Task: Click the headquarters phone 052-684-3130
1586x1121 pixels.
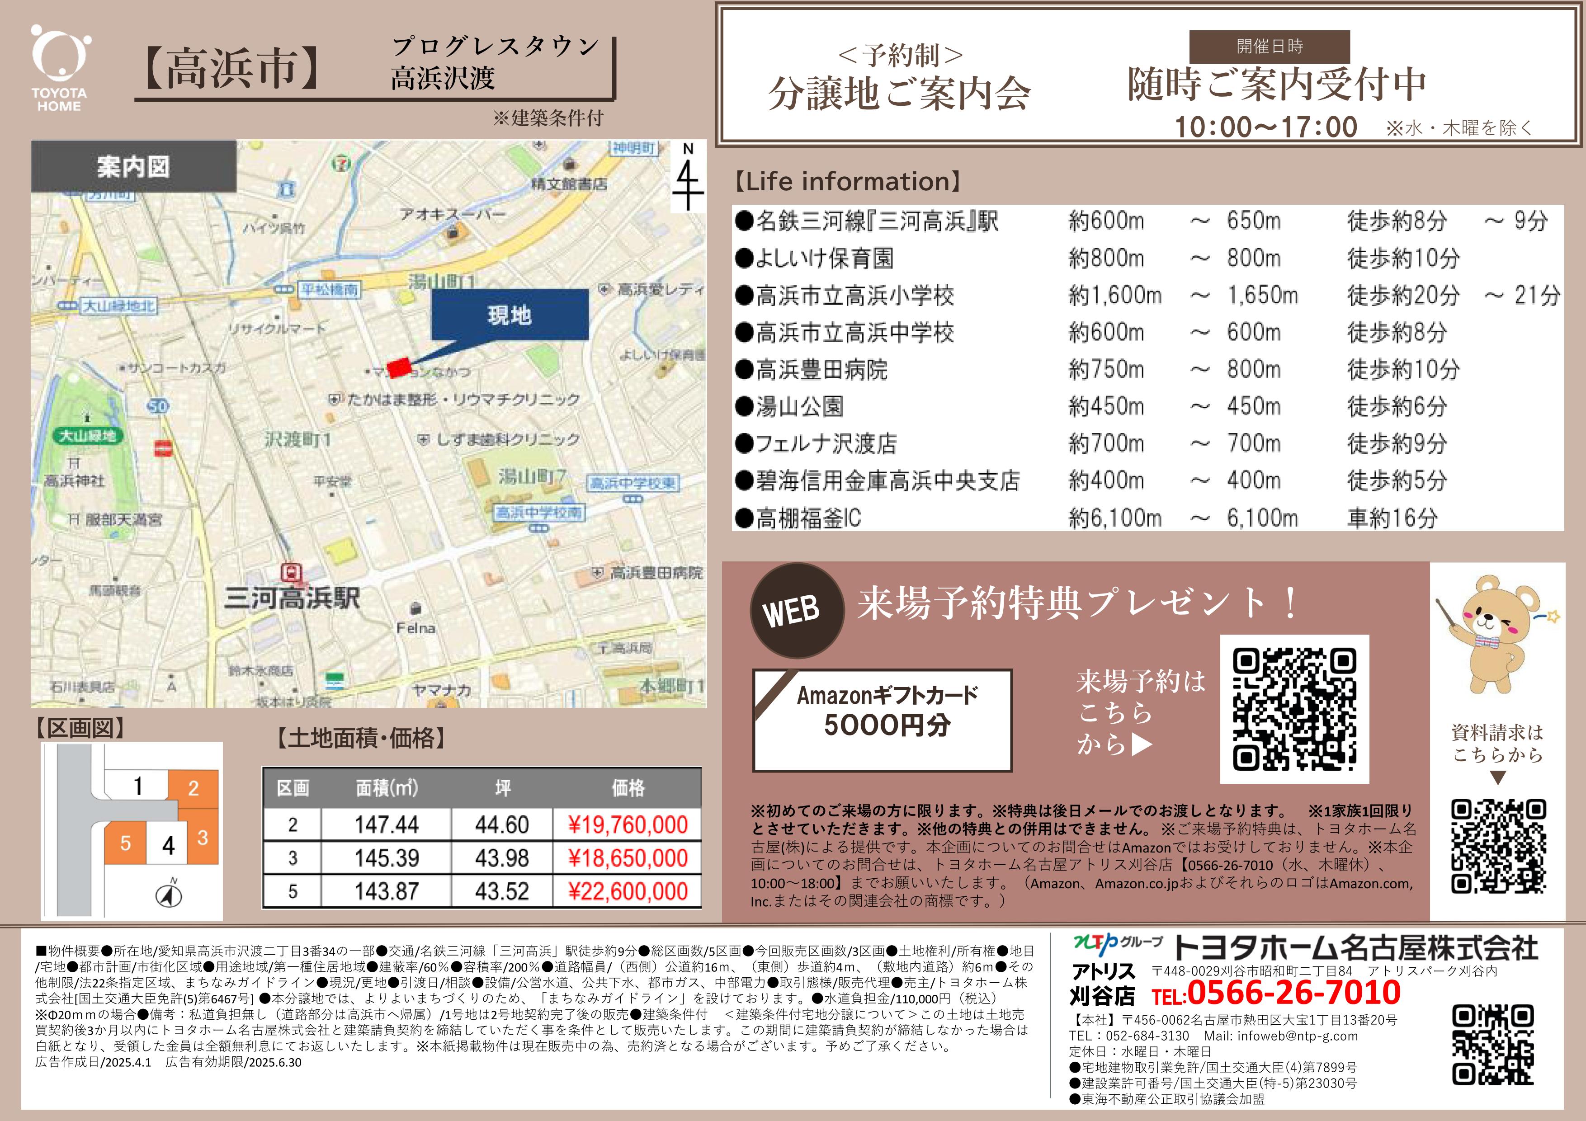Action: [x=1147, y=1036]
